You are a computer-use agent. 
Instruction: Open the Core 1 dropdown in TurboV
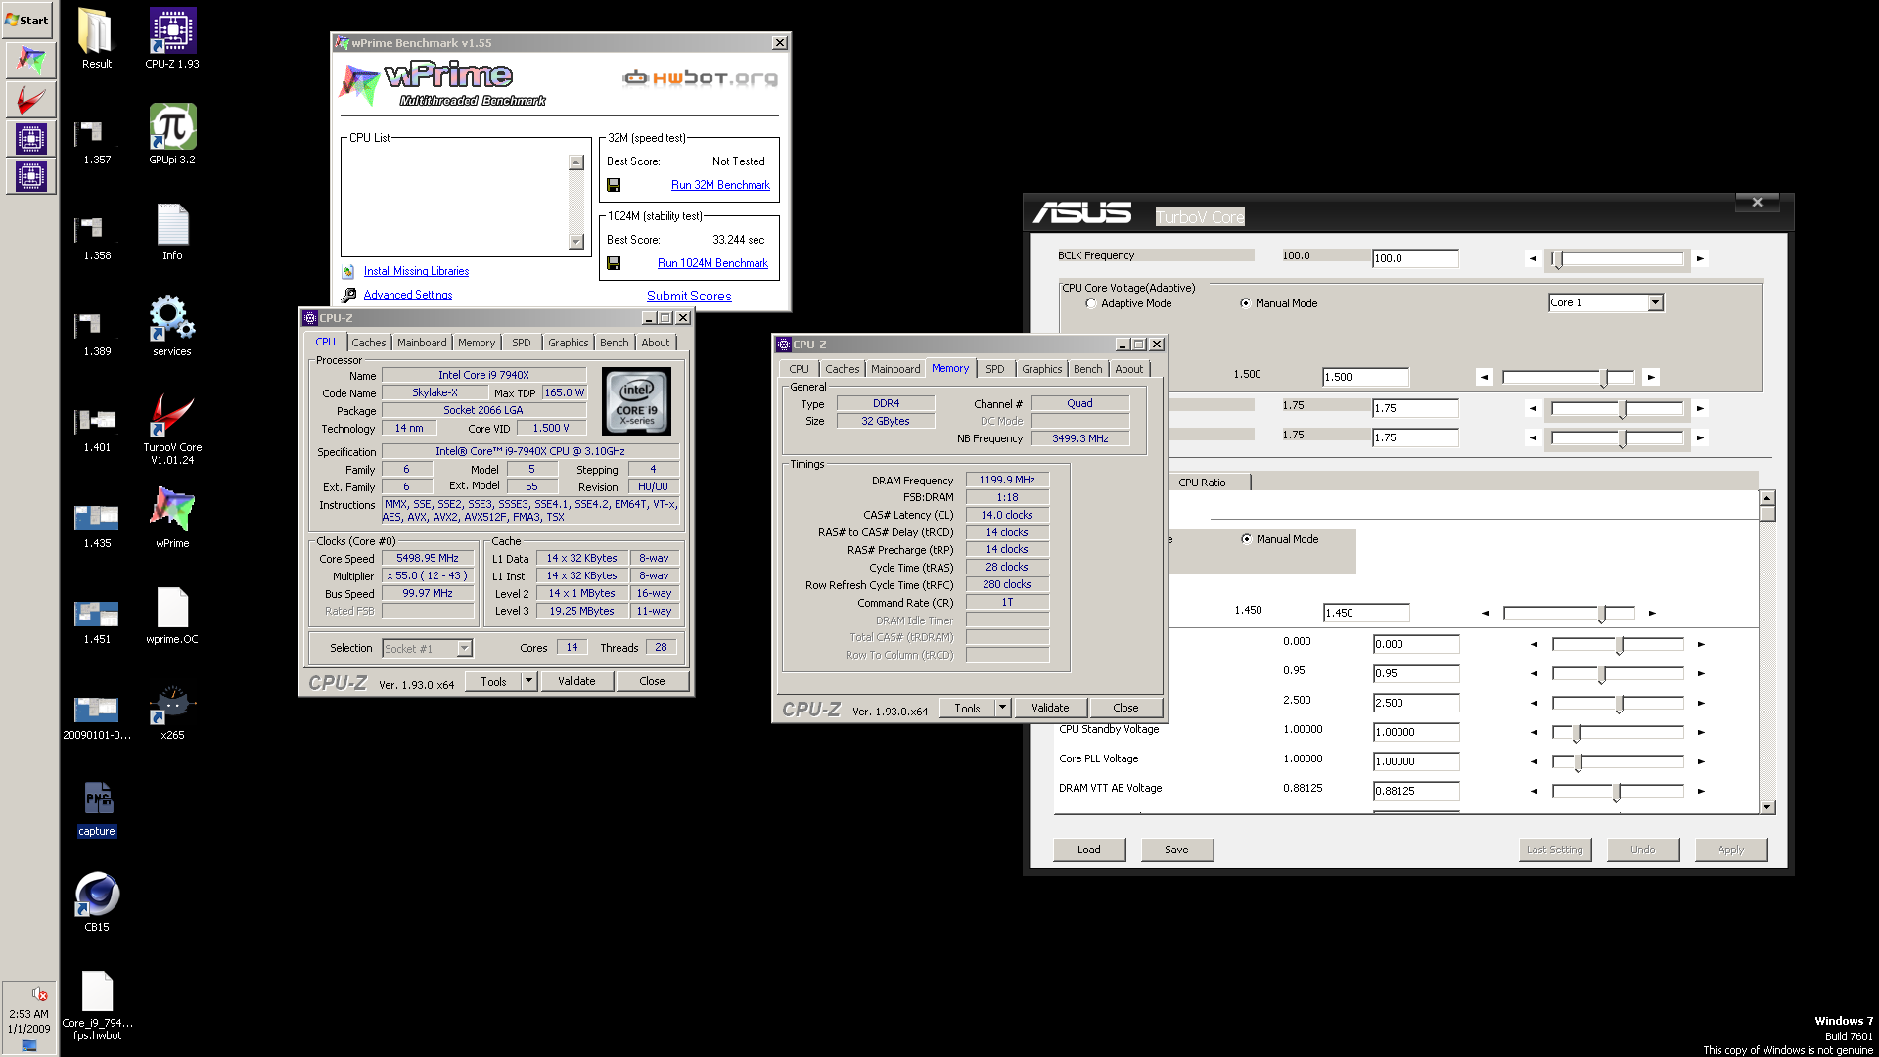pos(1655,302)
